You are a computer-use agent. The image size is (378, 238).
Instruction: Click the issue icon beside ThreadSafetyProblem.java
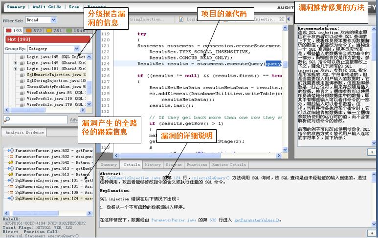pyautogui.click(x=22, y=87)
